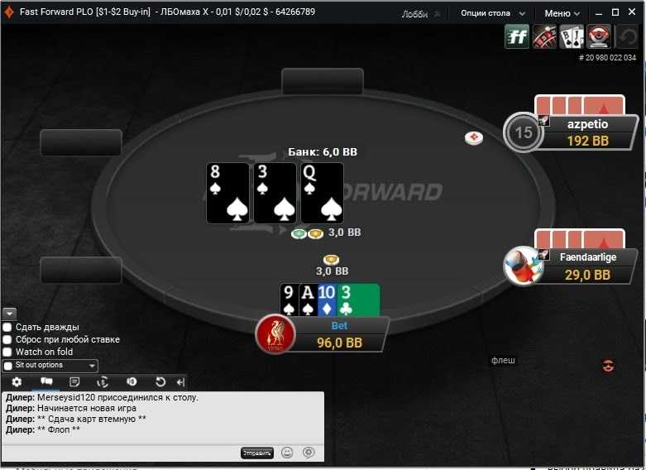Open the blackjack BJ cards icon
Image resolution: width=646 pixels, height=470 pixels.
572,36
